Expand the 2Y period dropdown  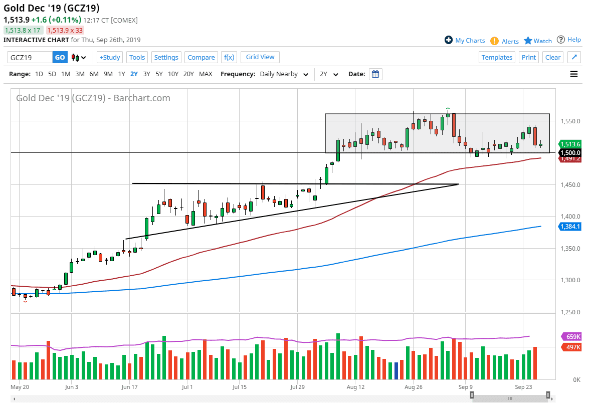pos(329,74)
